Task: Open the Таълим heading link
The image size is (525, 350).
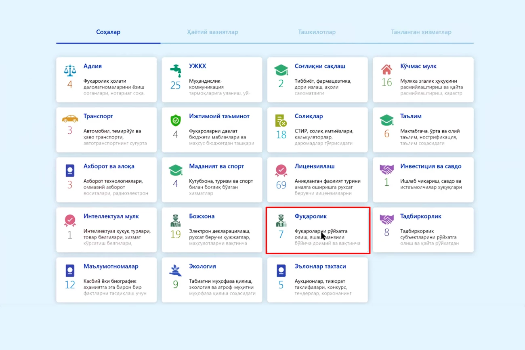Action: click(x=411, y=116)
